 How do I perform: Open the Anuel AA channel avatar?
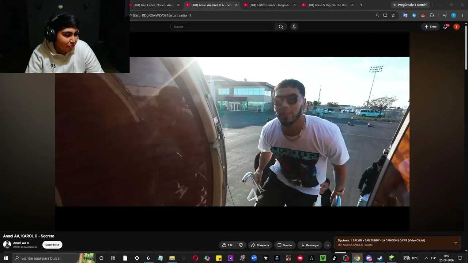[7, 245]
